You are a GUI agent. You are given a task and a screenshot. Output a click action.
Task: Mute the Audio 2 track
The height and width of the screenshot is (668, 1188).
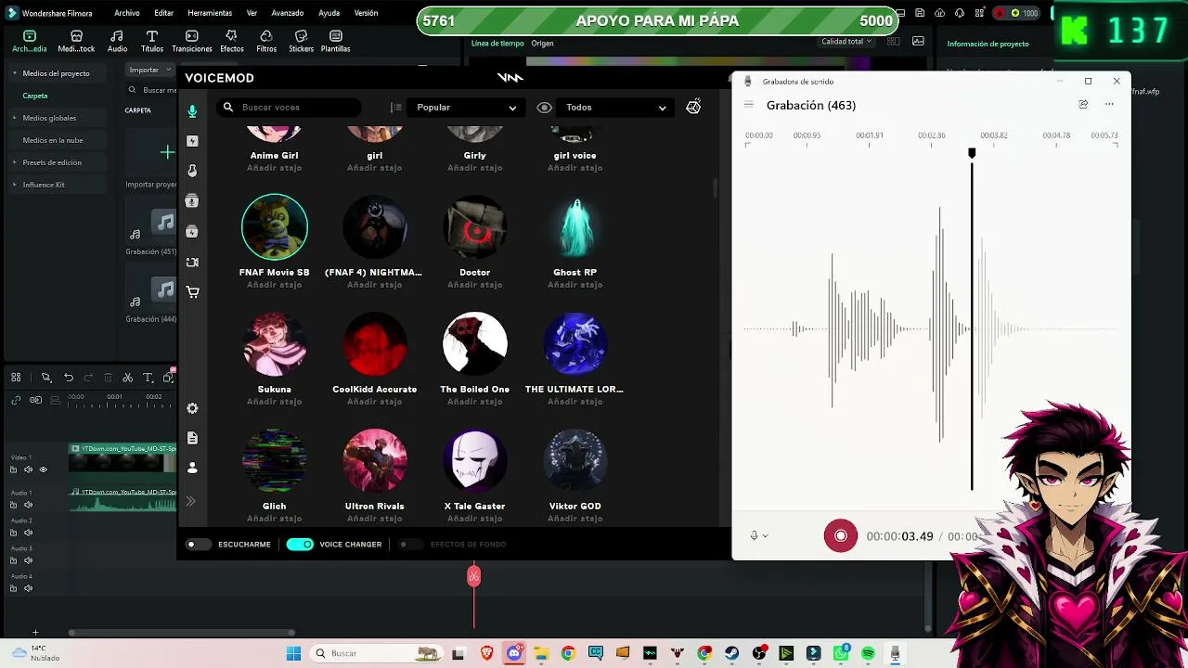pyautogui.click(x=28, y=533)
